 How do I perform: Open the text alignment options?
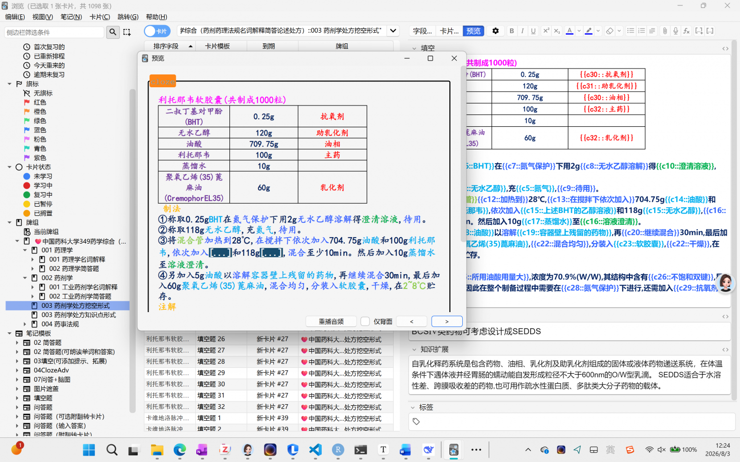pyautogui.click(x=652, y=31)
